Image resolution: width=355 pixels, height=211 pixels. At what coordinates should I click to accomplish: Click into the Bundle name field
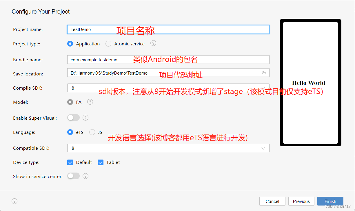point(168,60)
